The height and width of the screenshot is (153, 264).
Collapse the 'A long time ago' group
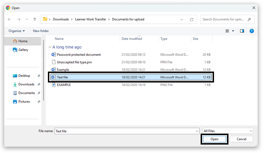[x=50, y=47]
